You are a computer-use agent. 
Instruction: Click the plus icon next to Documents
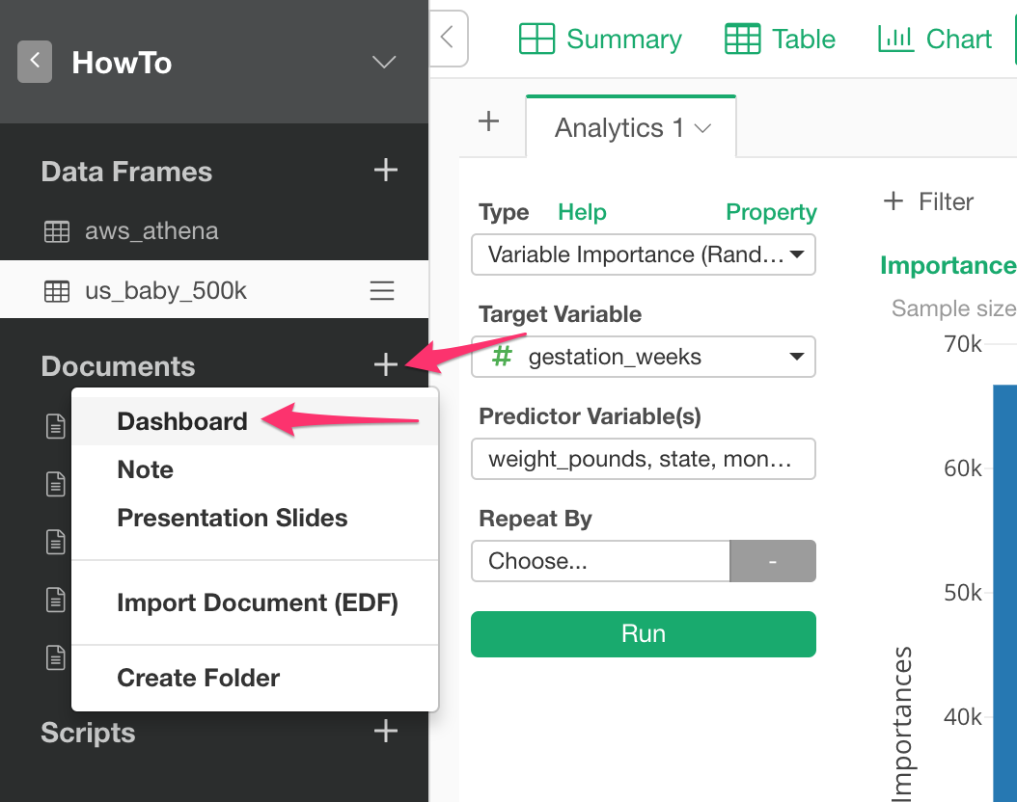[385, 364]
